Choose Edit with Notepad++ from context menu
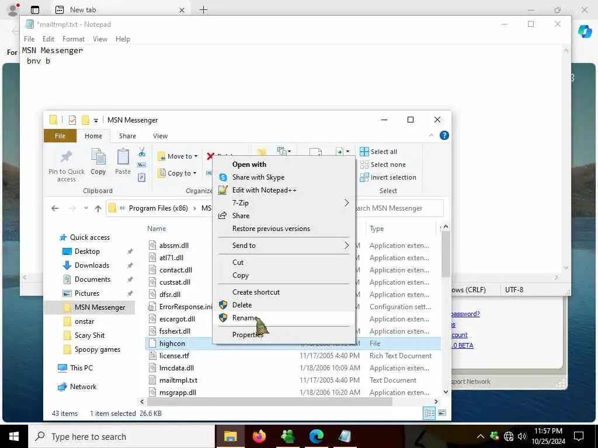The height and width of the screenshot is (448, 598). (283, 190)
